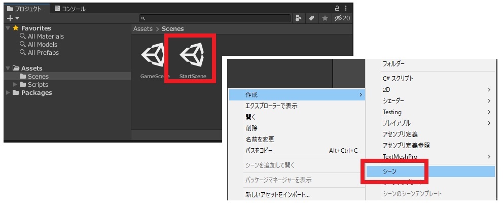Click magnifier icon beside All Prefabs
503x208 pixels.
point(23,52)
